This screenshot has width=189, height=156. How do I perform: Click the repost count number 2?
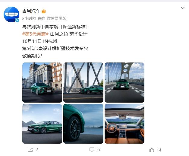[37, 150]
